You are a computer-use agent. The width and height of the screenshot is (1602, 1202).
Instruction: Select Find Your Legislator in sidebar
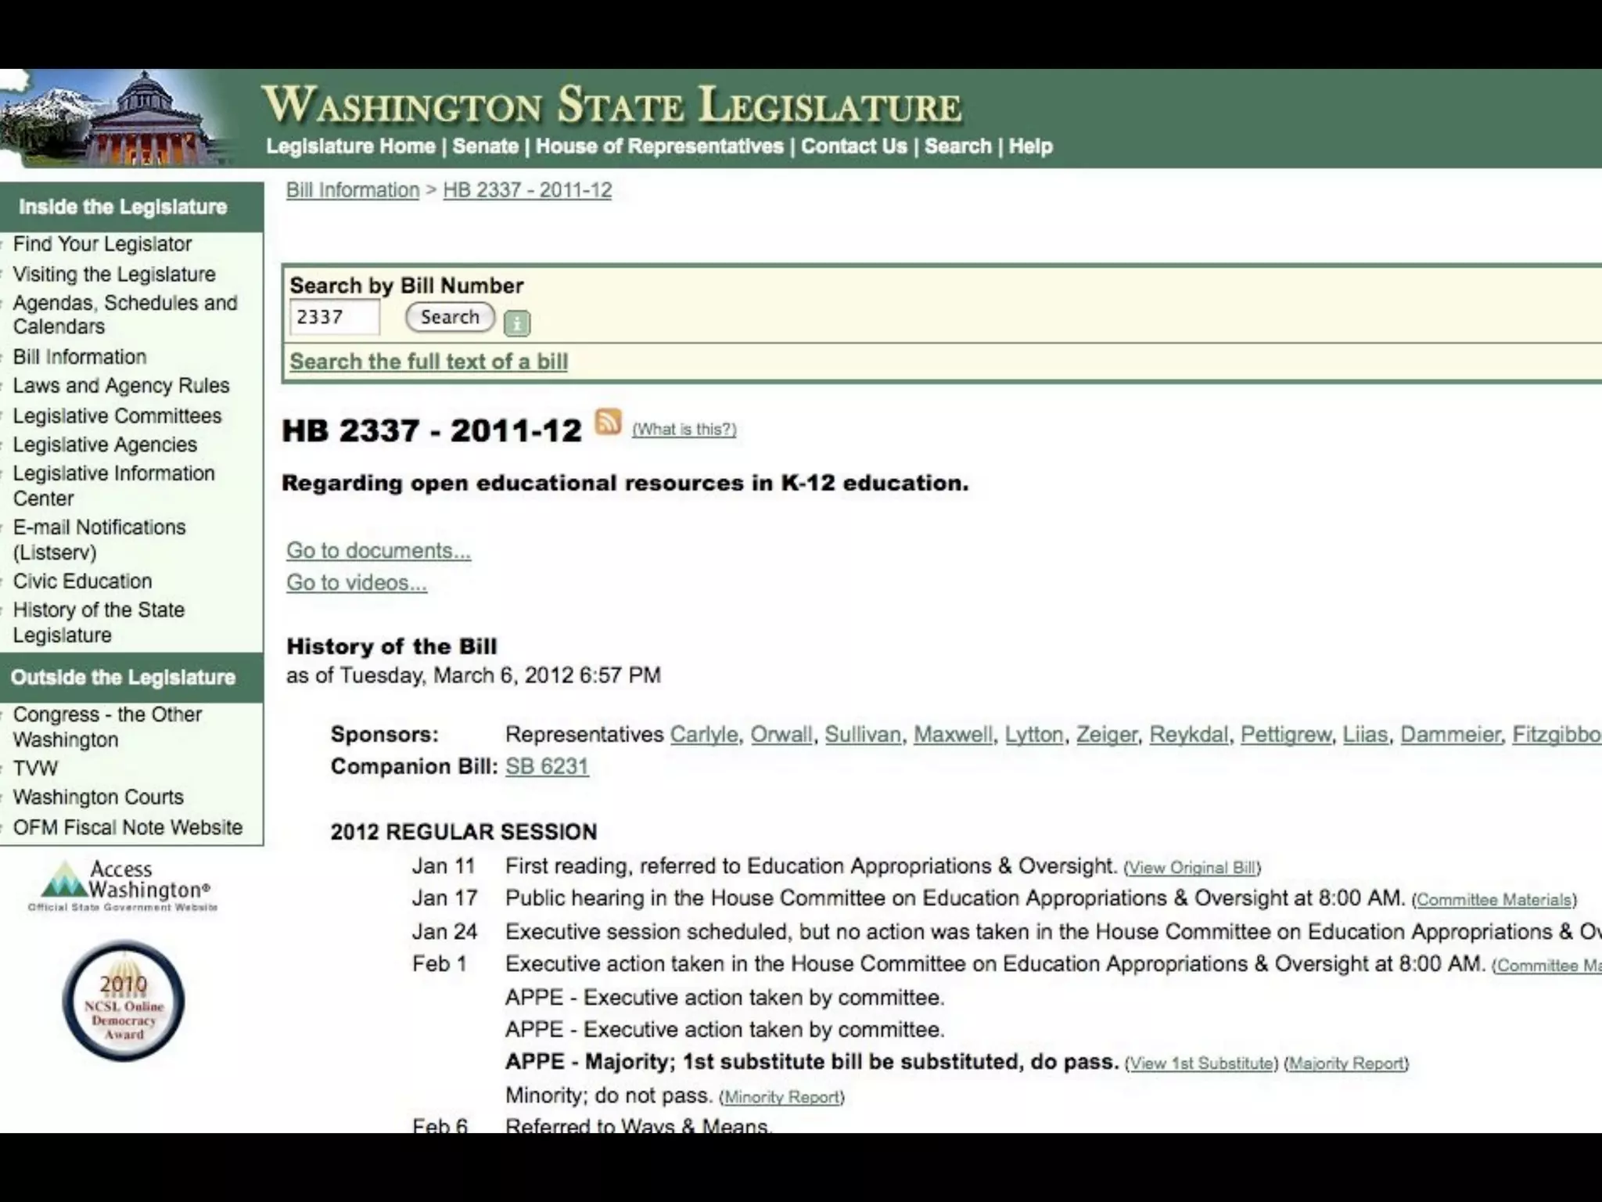[102, 244]
